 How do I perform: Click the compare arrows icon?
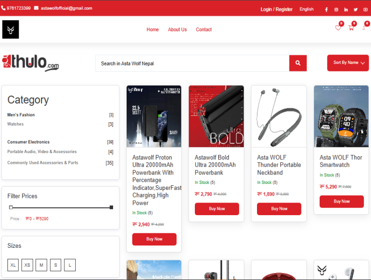pos(364,28)
